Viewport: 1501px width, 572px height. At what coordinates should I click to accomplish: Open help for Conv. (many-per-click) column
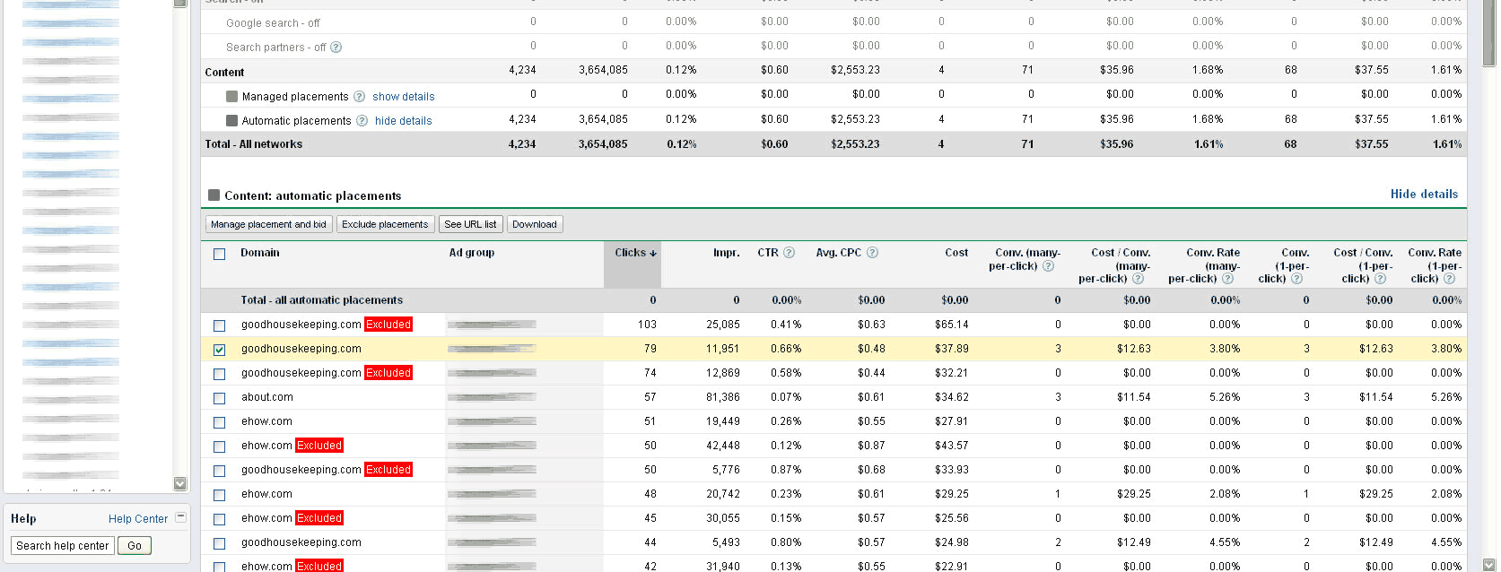(x=1048, y=266)
